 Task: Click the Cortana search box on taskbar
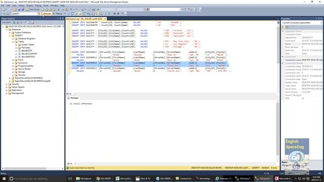click(37, 178)
